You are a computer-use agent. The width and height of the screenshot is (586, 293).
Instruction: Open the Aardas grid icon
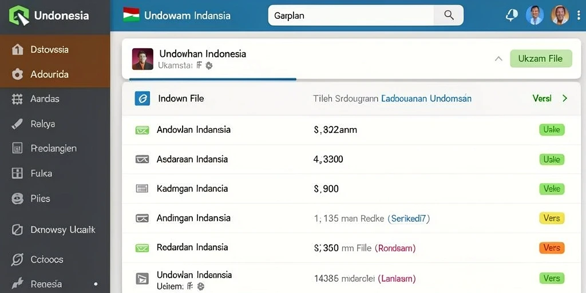(17, 99)
